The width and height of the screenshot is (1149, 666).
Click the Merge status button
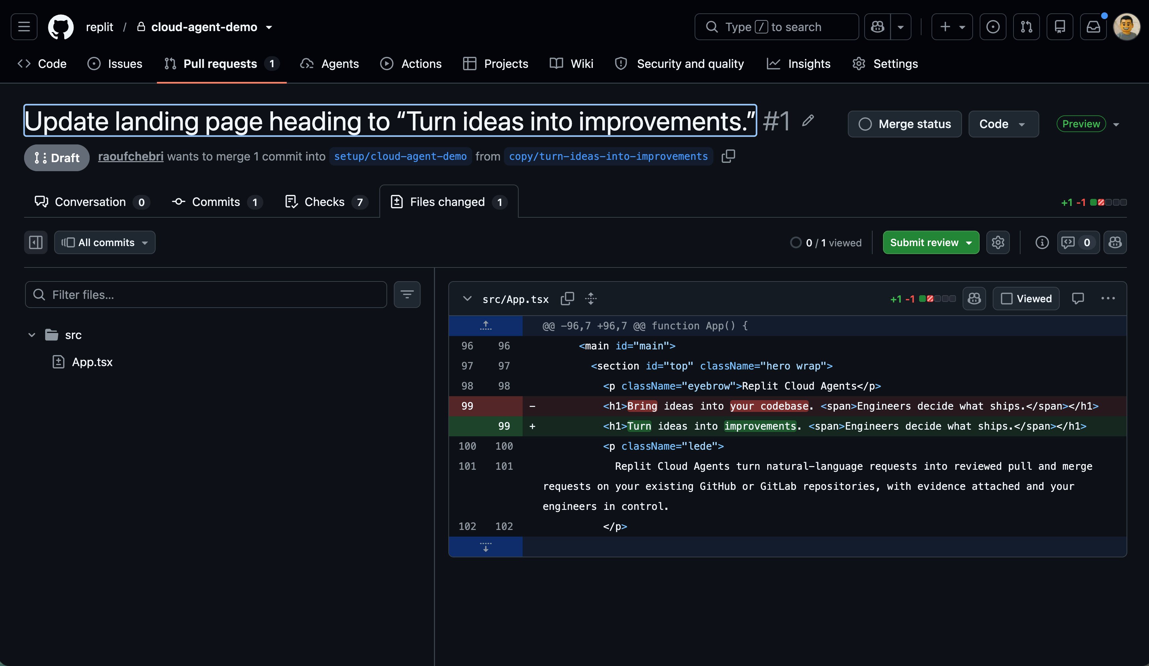tap(905, 124)
